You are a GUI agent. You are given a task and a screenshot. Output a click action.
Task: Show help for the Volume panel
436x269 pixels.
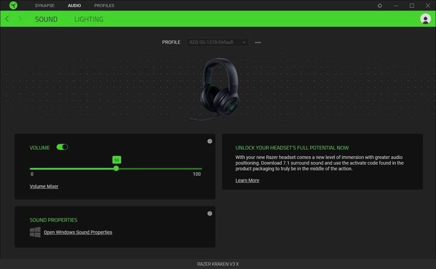coord(210,141)
